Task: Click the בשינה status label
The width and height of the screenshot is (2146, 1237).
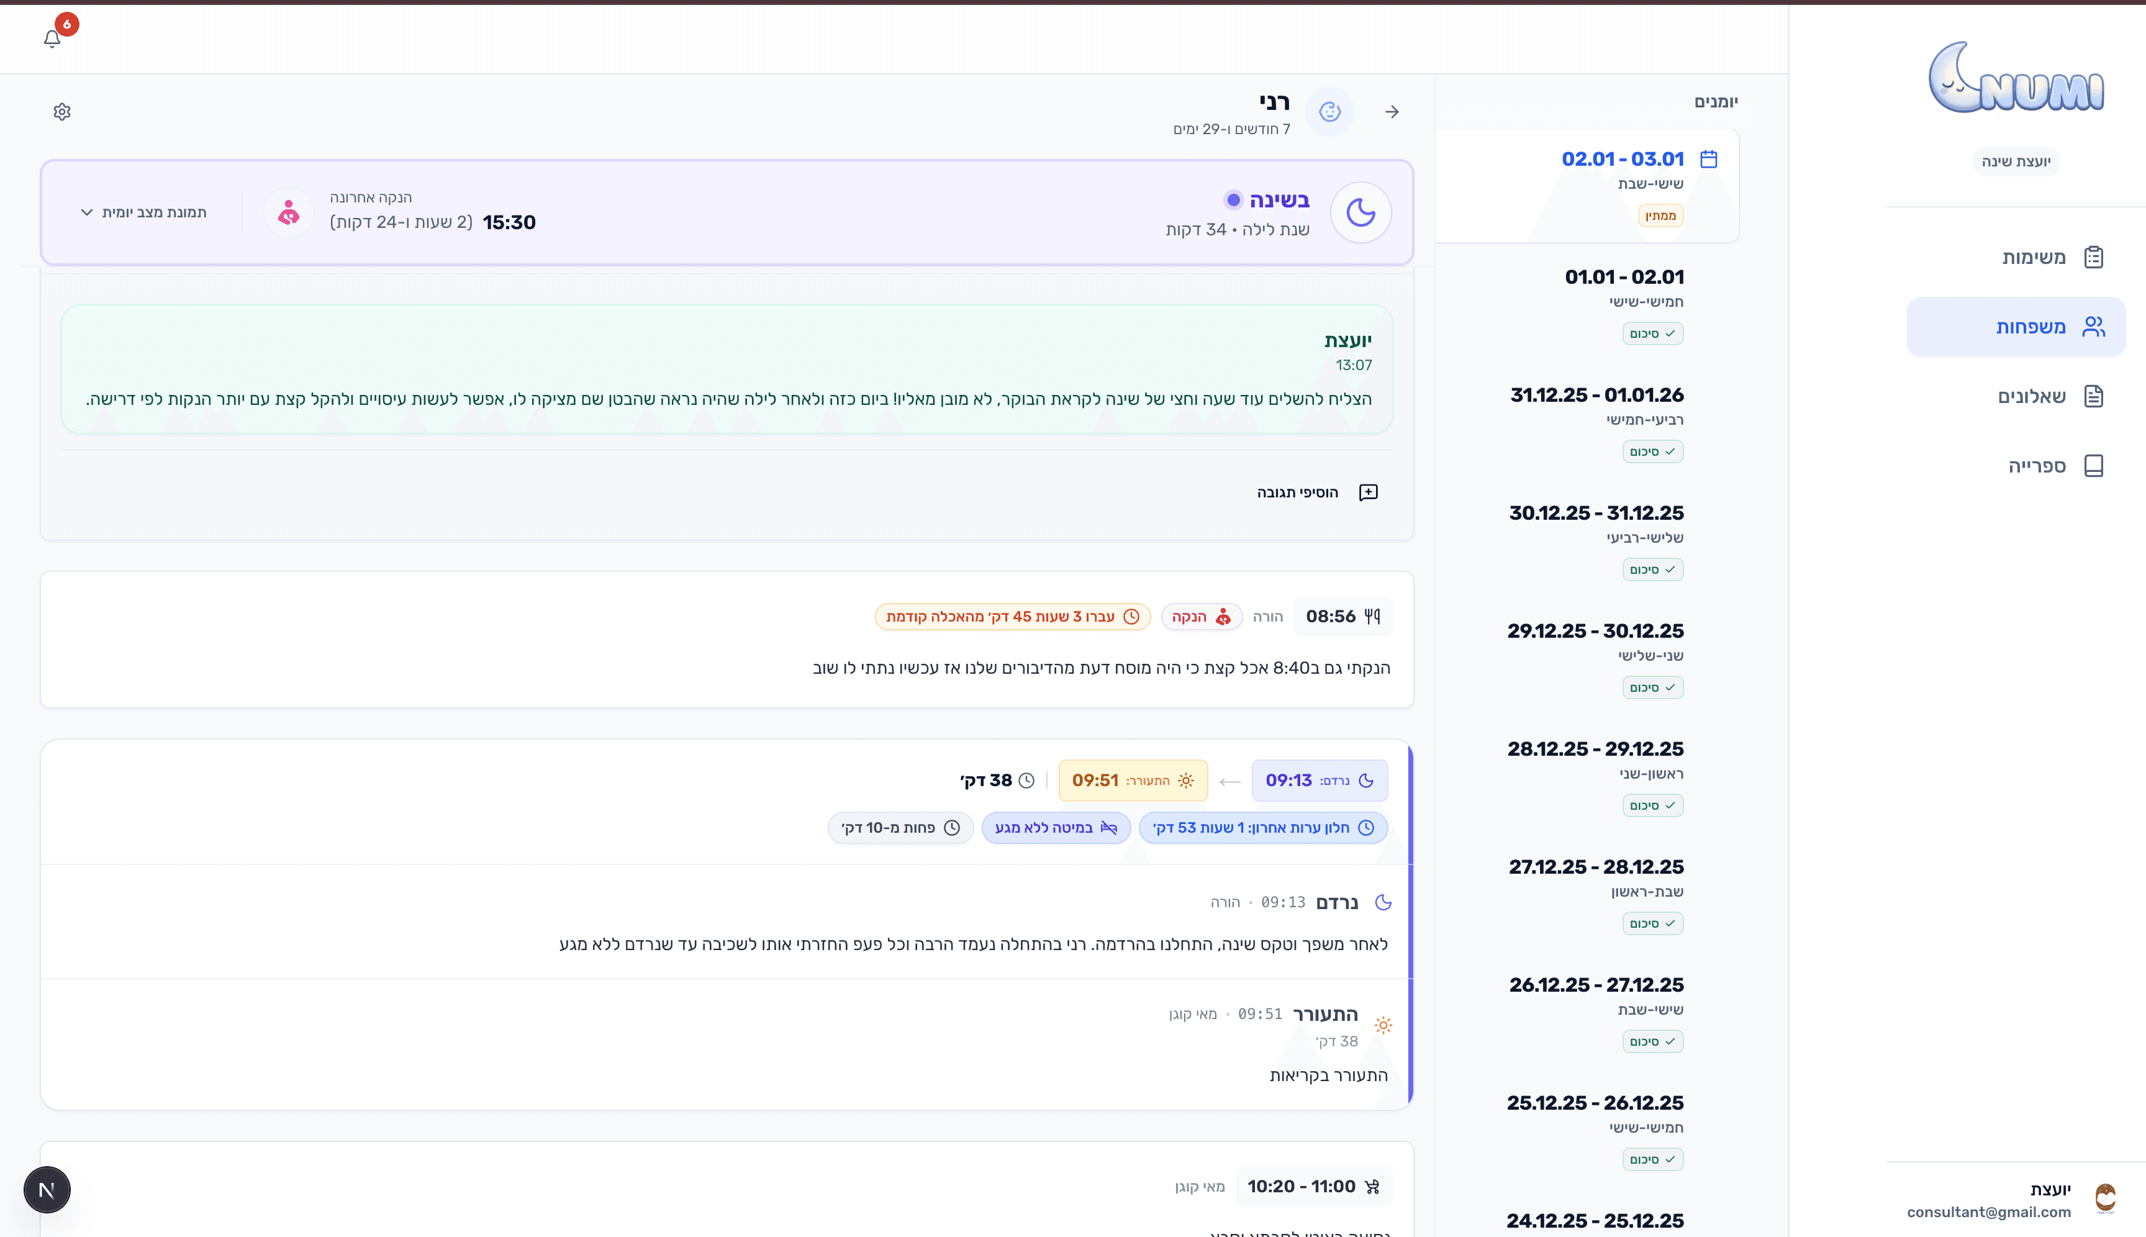Action: 1279,201
